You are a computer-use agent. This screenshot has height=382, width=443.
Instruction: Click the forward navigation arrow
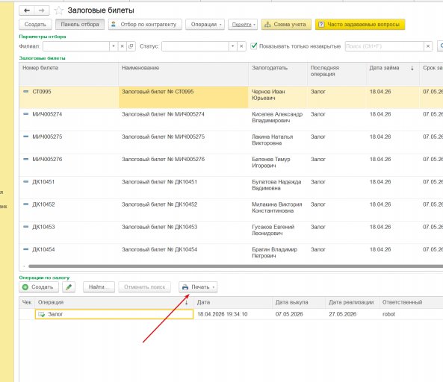coord(42,10)
